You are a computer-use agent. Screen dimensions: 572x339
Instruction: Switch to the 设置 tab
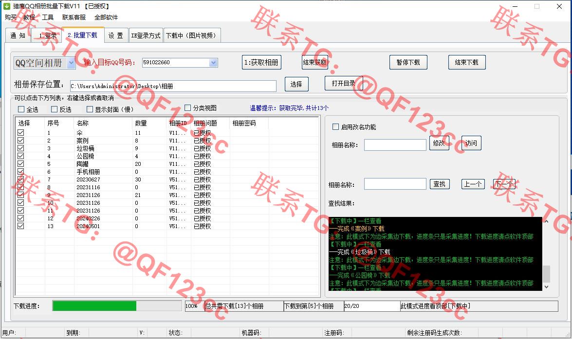point(116,36)
